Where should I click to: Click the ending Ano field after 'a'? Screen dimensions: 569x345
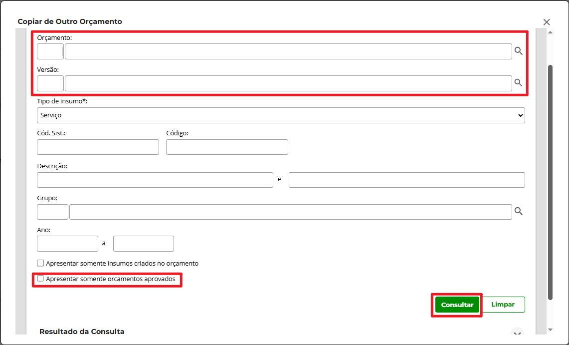(x=143, y=244)
